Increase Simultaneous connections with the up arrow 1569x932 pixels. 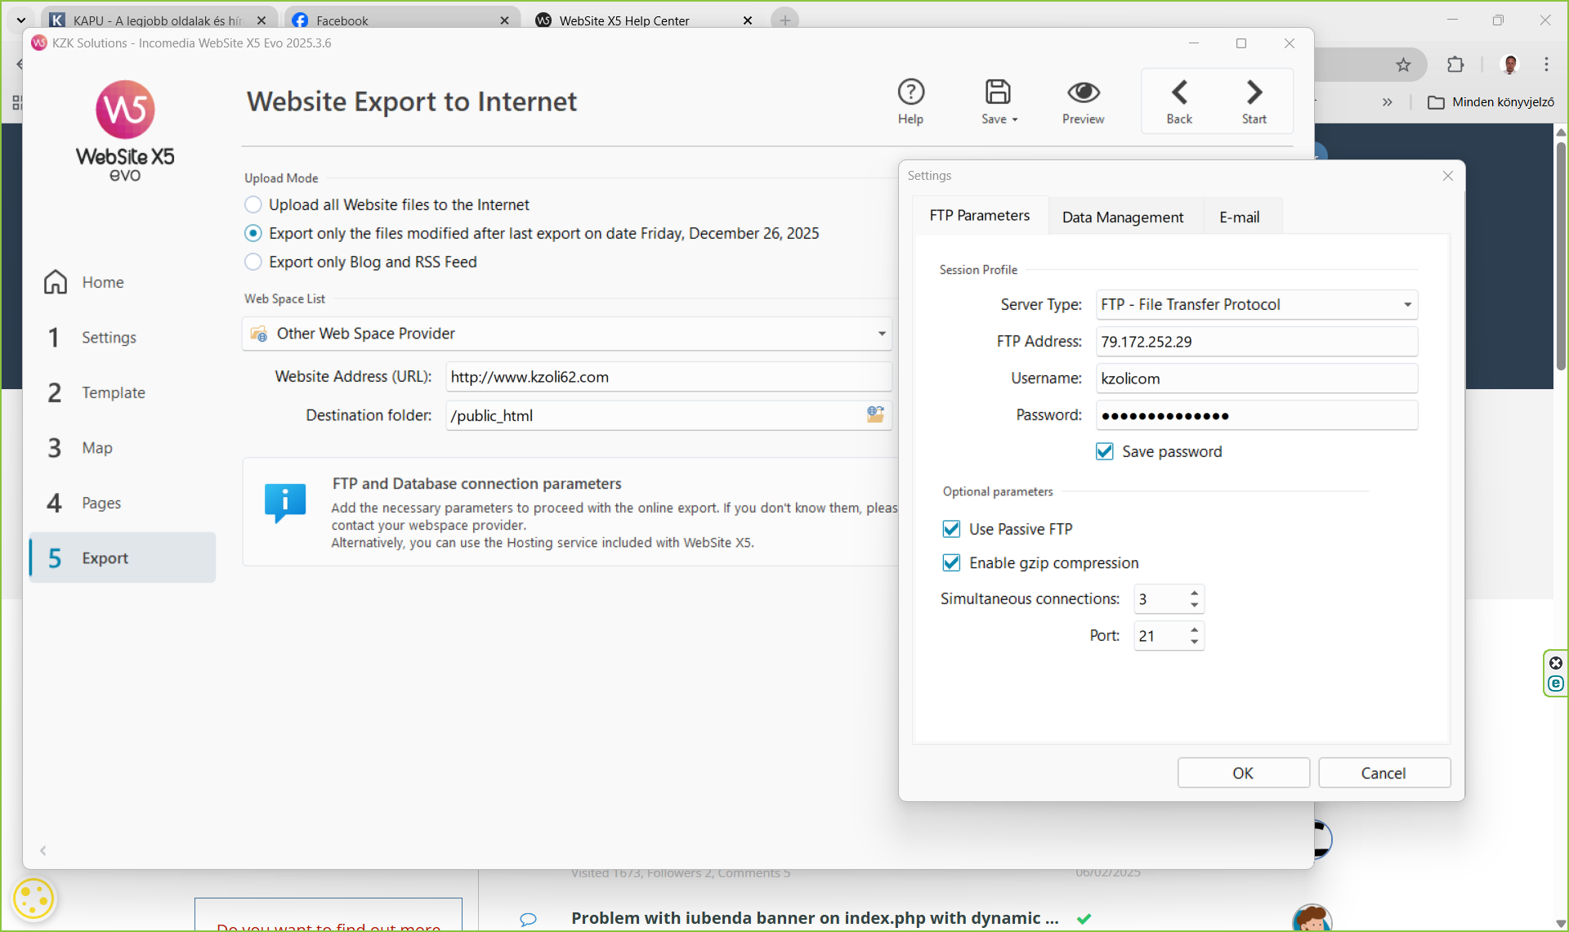1195,593
